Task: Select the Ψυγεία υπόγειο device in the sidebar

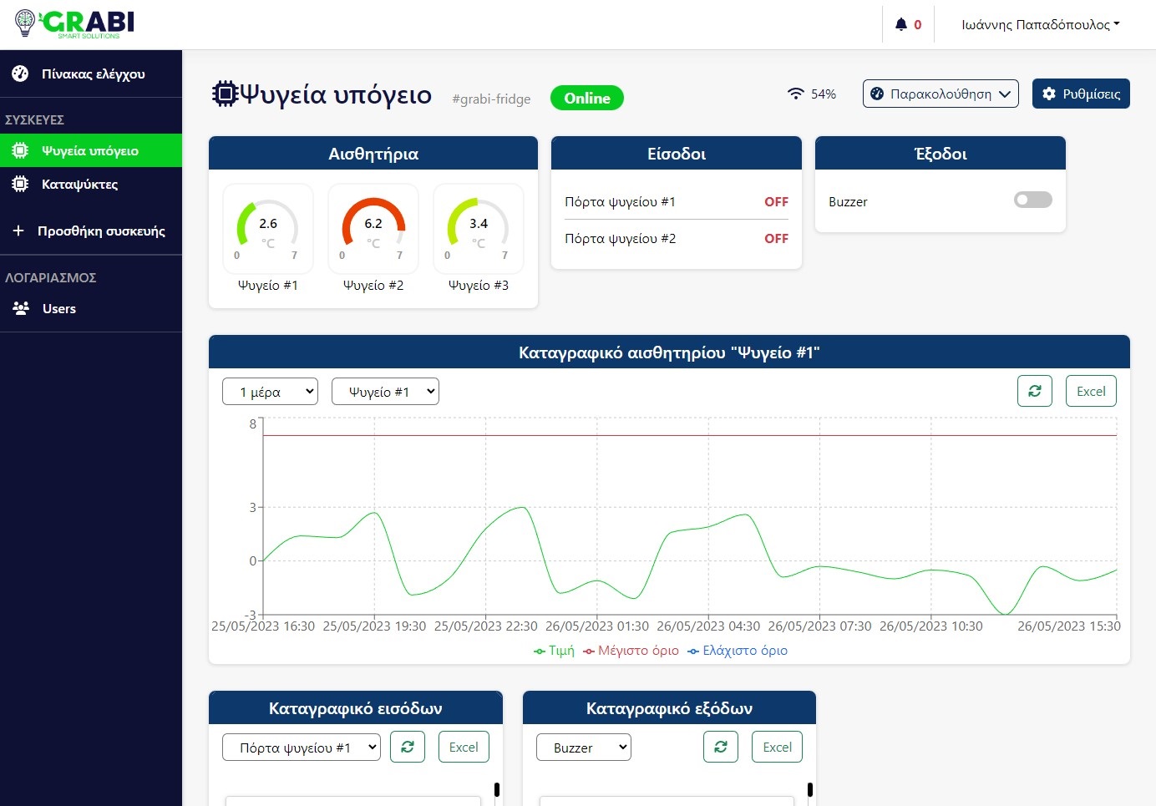Action: coord(91,150)
